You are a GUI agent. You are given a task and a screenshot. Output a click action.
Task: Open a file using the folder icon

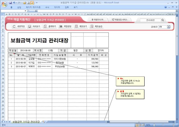(24, 3)
